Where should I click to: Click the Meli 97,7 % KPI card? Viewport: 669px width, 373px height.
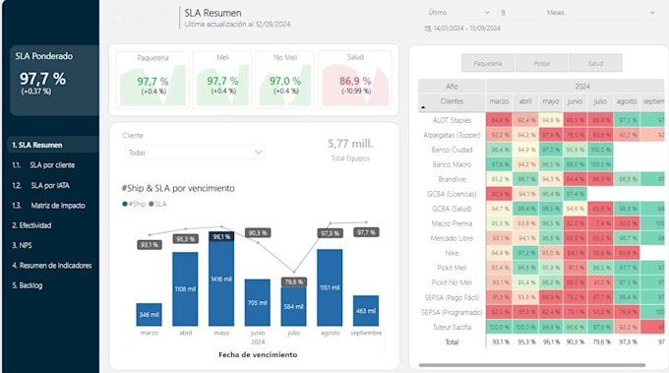(x=222, y=80)
